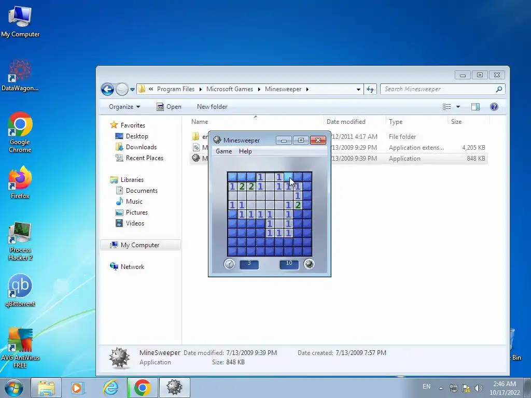Click the Action Center flag icon

tap(466, 388)
